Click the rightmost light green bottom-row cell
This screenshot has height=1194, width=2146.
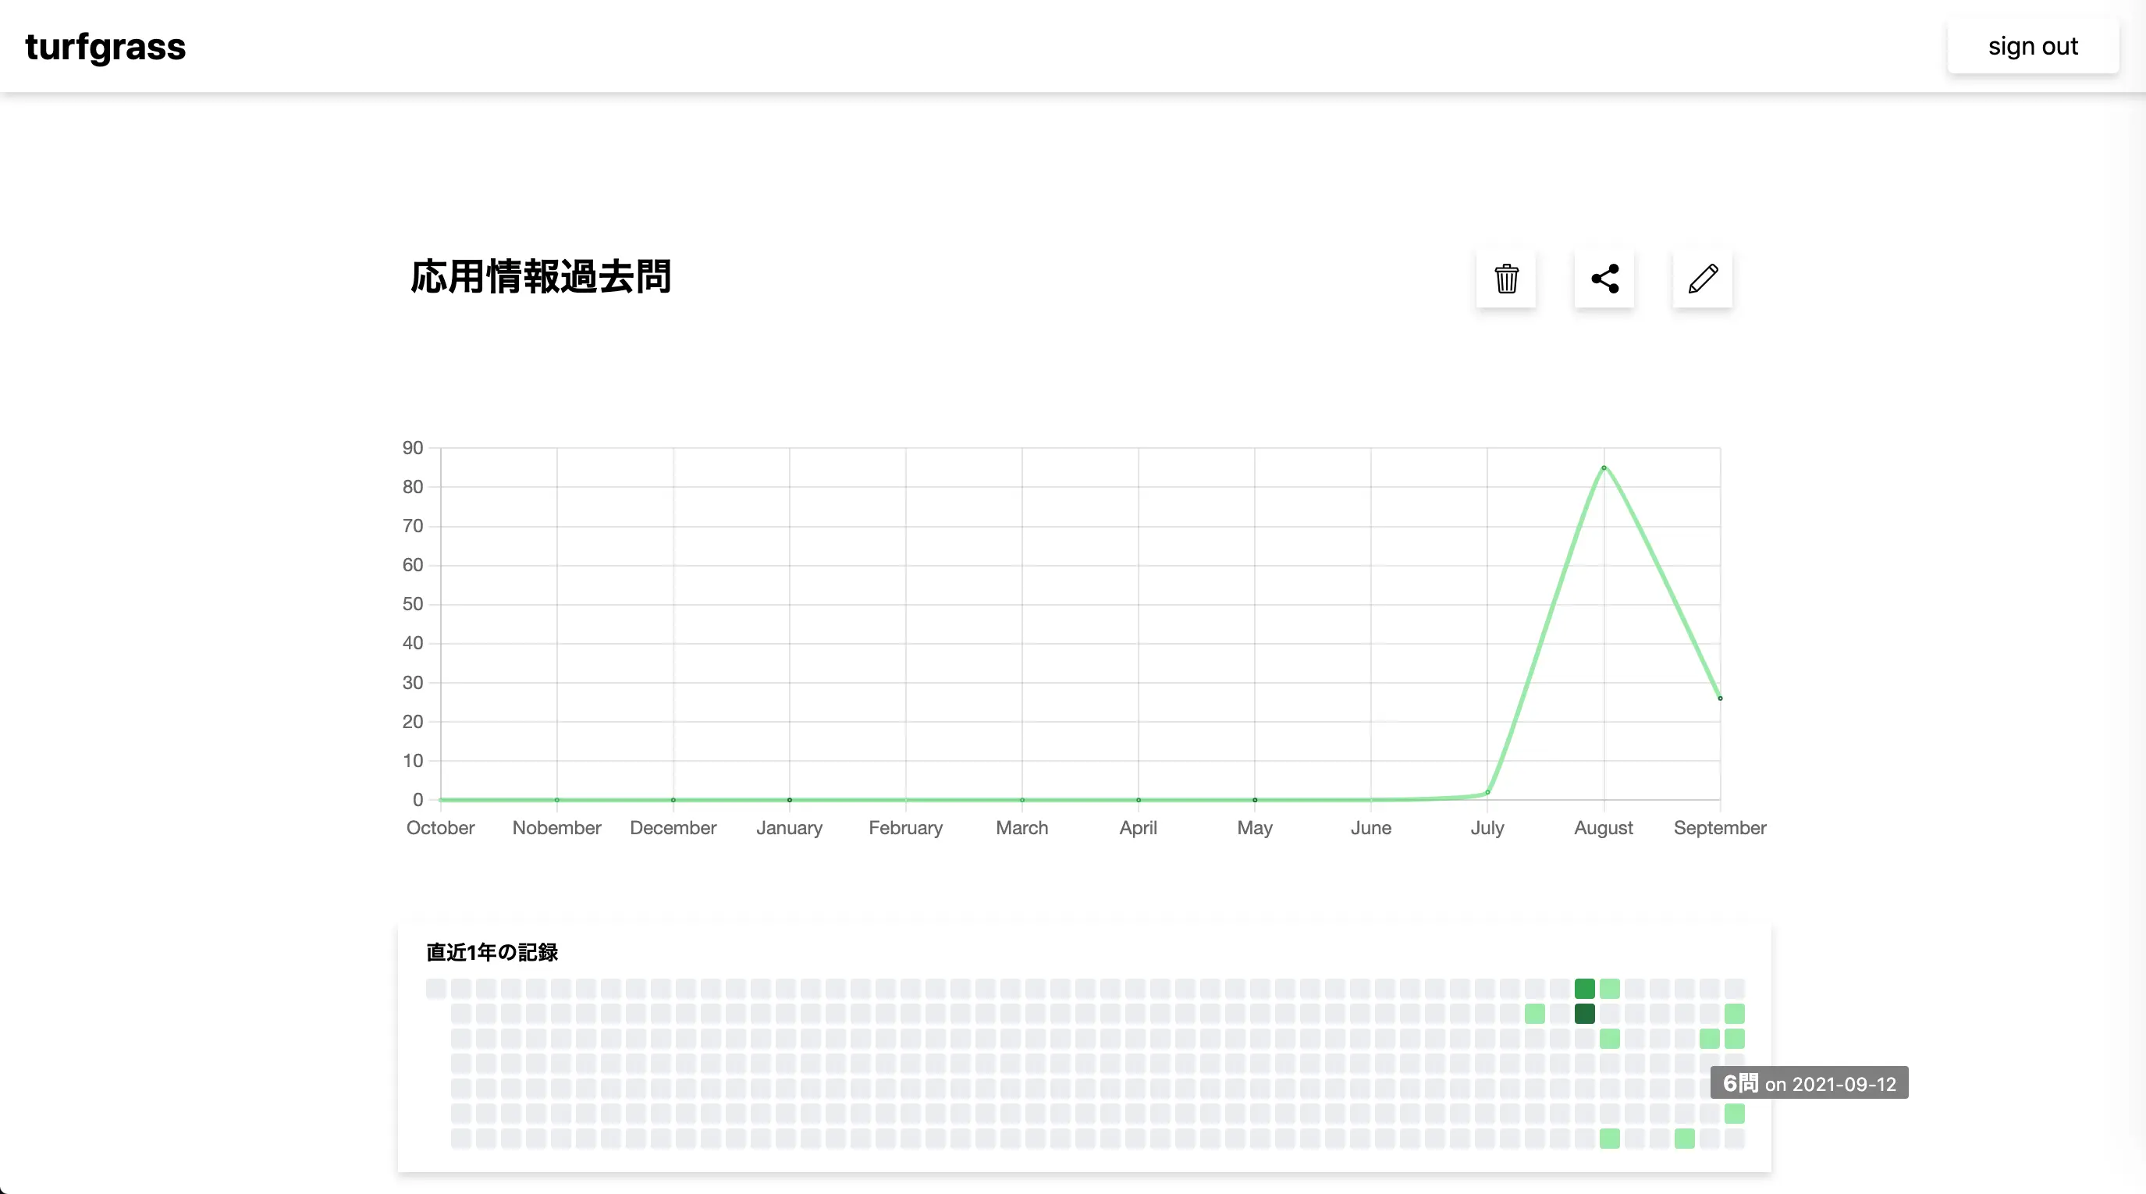click(1685, 1138)
